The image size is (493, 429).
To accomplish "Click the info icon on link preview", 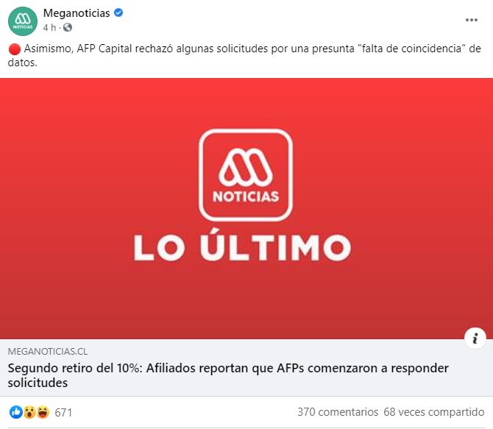I will pos(475,338).
